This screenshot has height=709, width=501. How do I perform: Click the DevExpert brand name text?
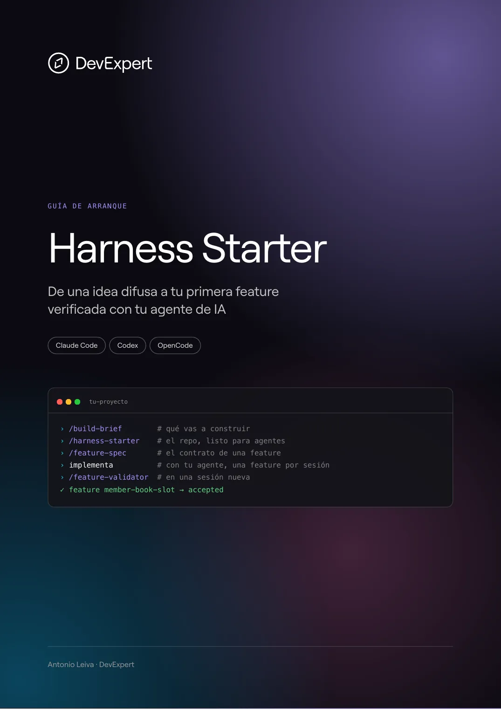(x=114, y=63)
